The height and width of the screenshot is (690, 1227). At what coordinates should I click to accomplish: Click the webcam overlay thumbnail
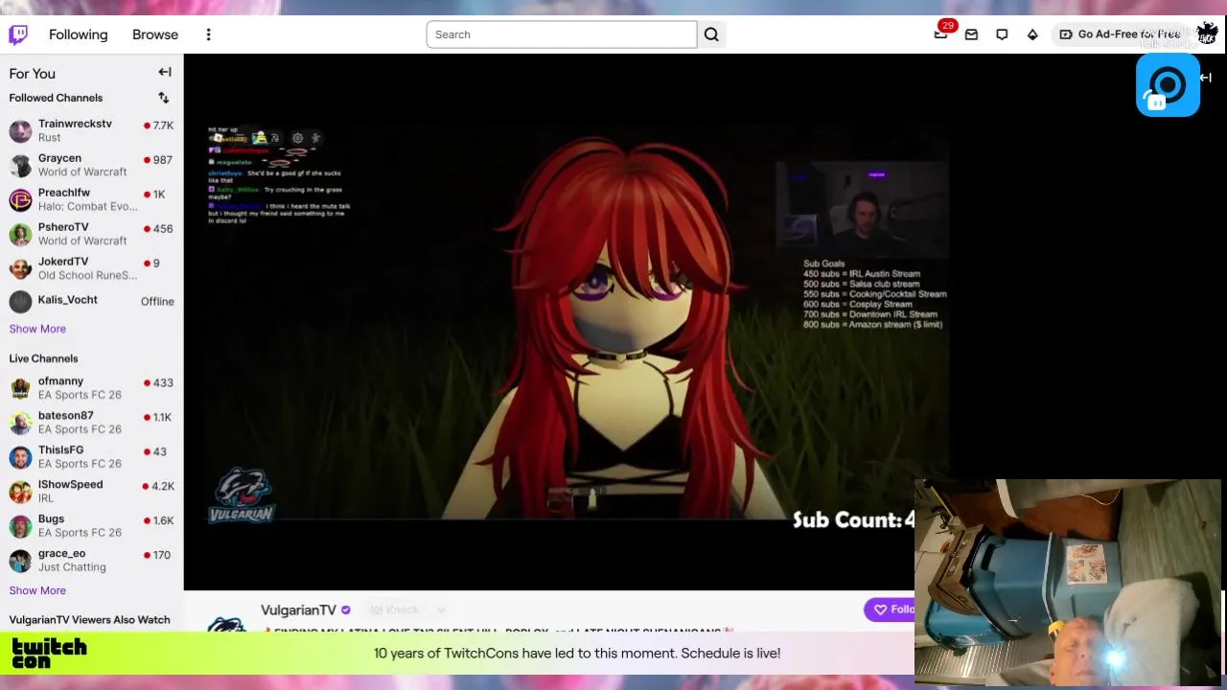(1068, 583)
